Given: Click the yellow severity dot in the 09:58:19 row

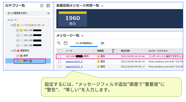Looking at the screenshot, I should pos(98,62).
